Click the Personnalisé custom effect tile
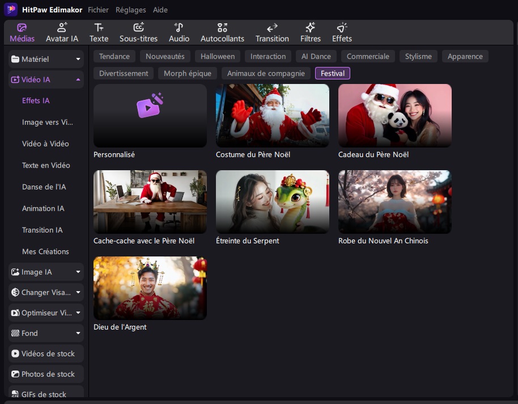 (150, 116)
